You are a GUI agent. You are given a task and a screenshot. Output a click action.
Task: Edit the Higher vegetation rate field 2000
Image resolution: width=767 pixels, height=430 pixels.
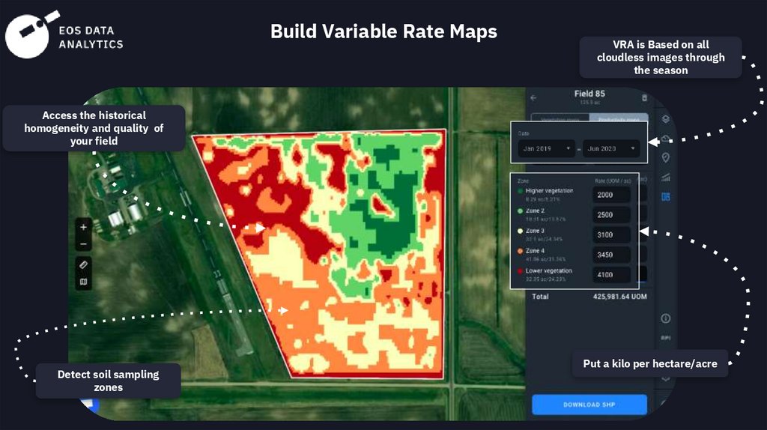611,195
